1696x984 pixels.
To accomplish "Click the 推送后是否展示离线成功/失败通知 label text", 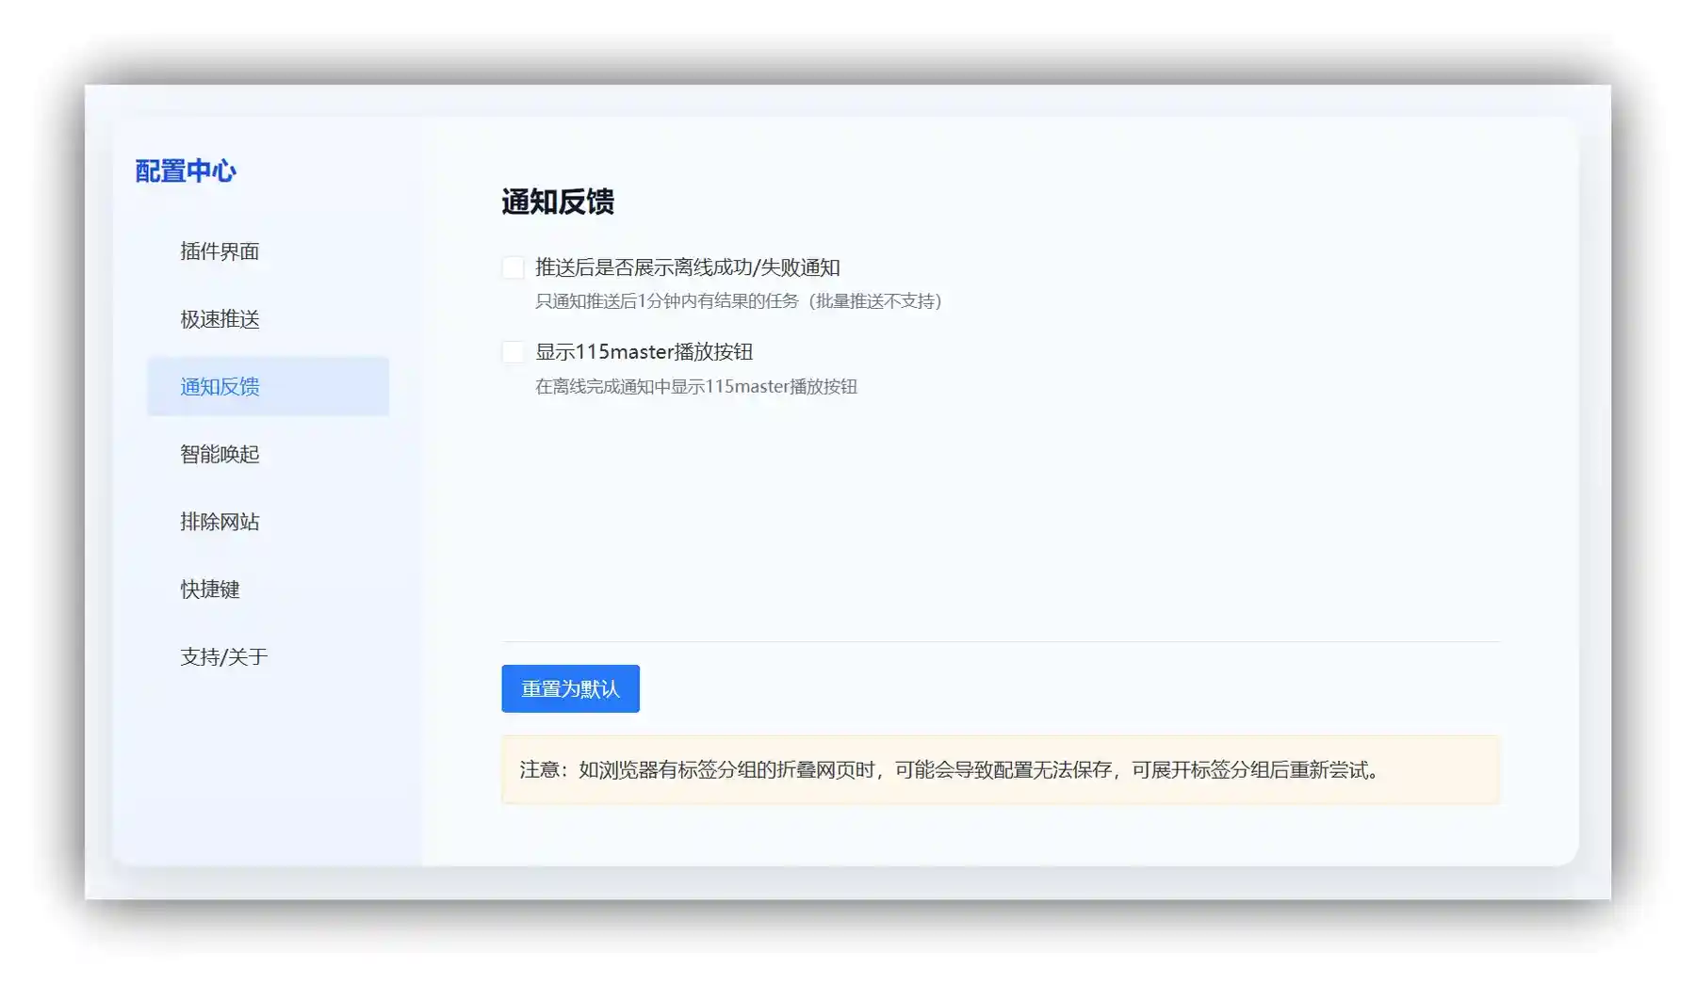I will pyautogui.click(x=691, y=267).
